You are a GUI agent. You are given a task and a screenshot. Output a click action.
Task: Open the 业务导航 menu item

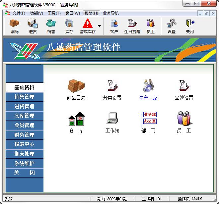tap(111, 13)
